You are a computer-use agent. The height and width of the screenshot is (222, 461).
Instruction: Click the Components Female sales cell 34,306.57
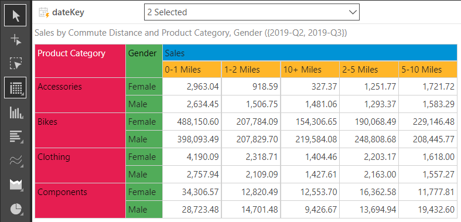coord(192,192)
